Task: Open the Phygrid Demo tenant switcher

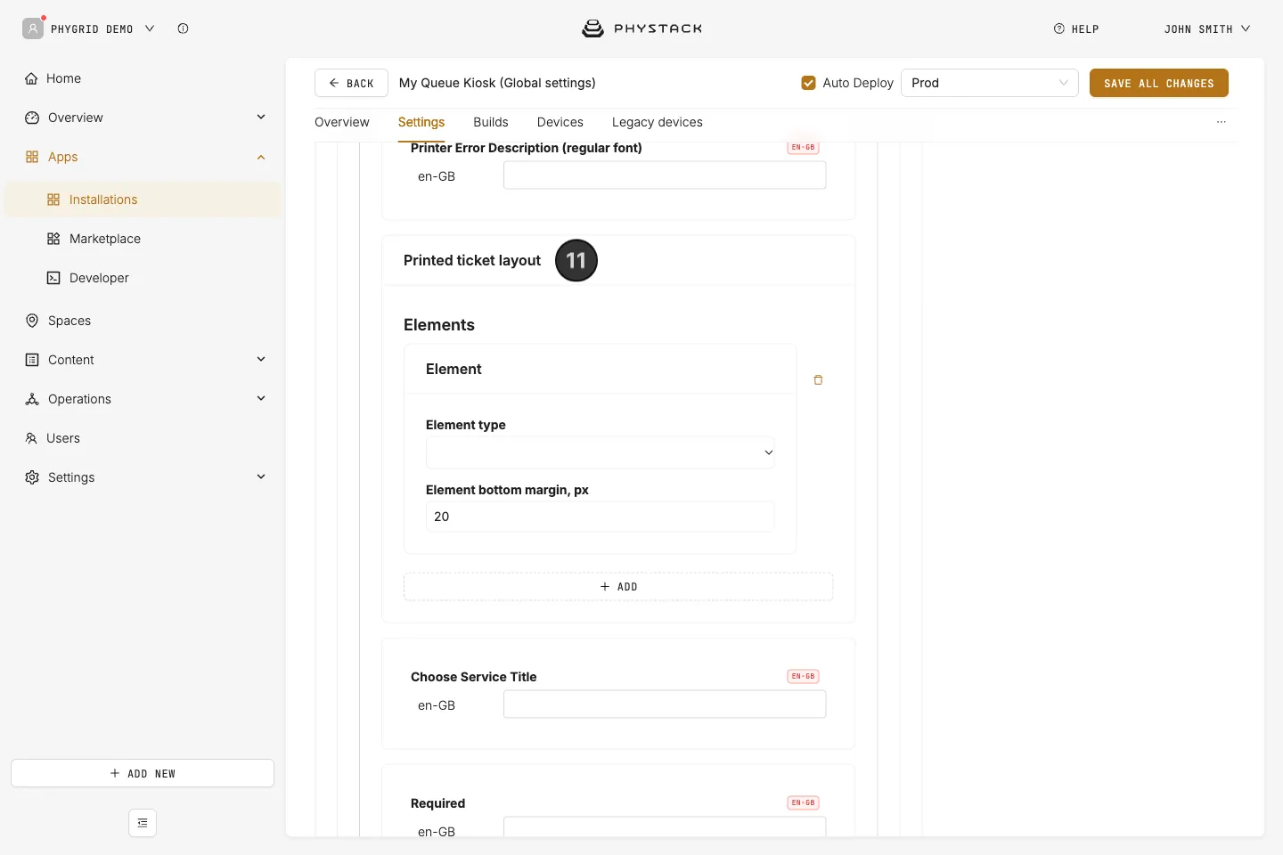Action: pyautogui.click(x=102, y=28)
